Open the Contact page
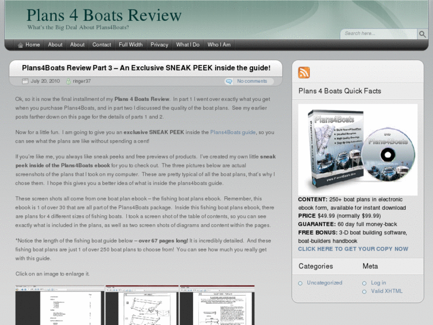Image resolution: width=433 pixels, height=325 pixels. [x=102, y=45]
